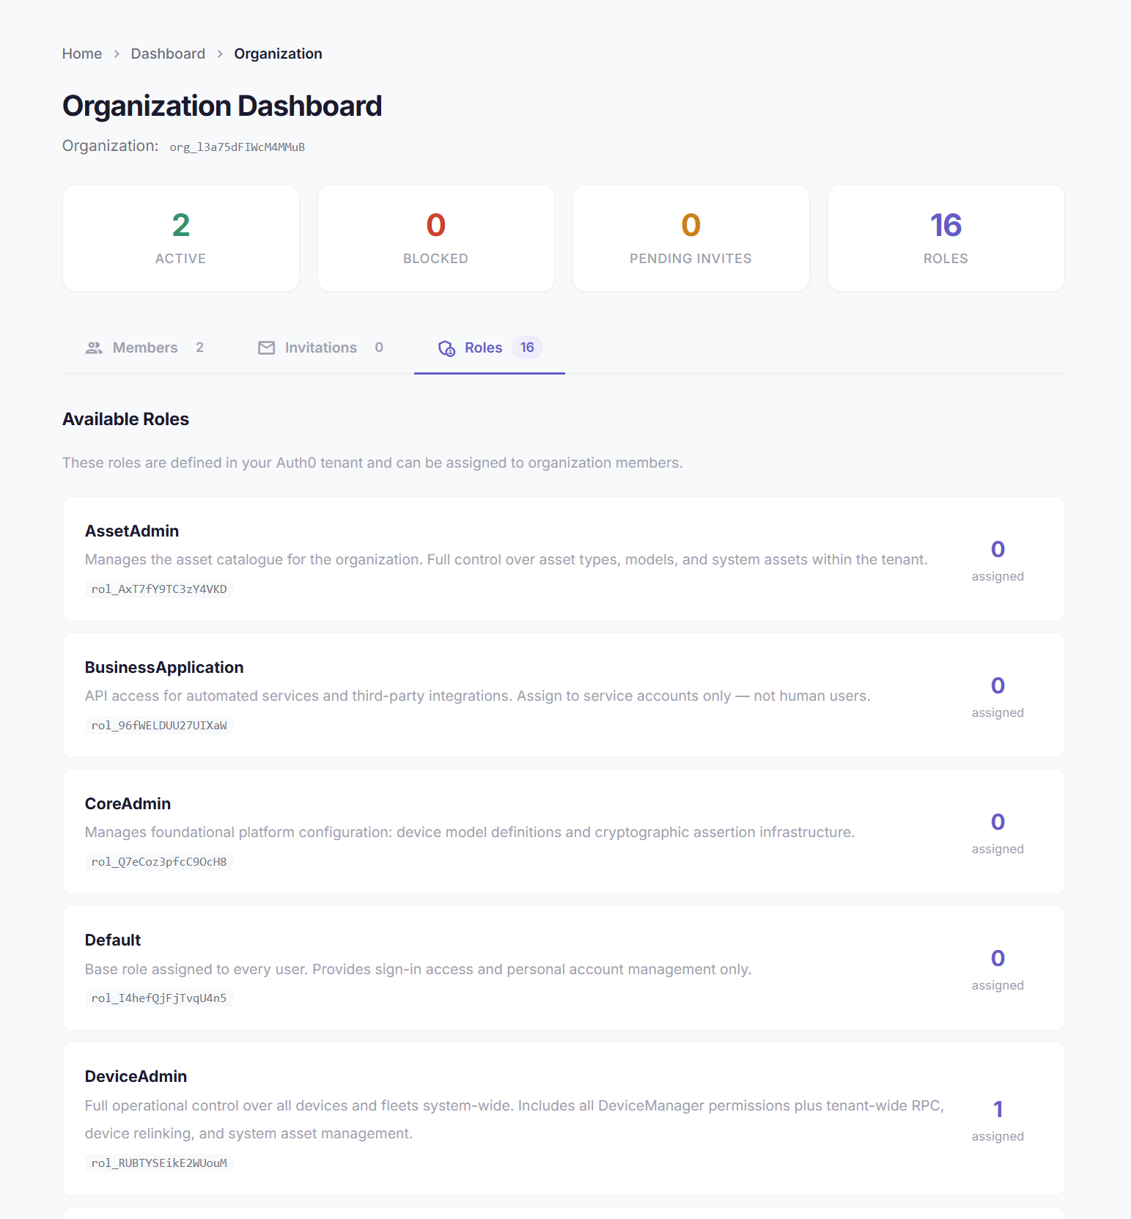Click the 16 badge on Roles tab
Screen dimensions: 1131x1219
pos(527,347)
